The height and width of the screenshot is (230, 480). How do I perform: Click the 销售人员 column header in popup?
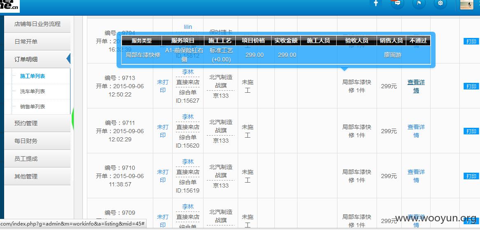click(391, 40)
